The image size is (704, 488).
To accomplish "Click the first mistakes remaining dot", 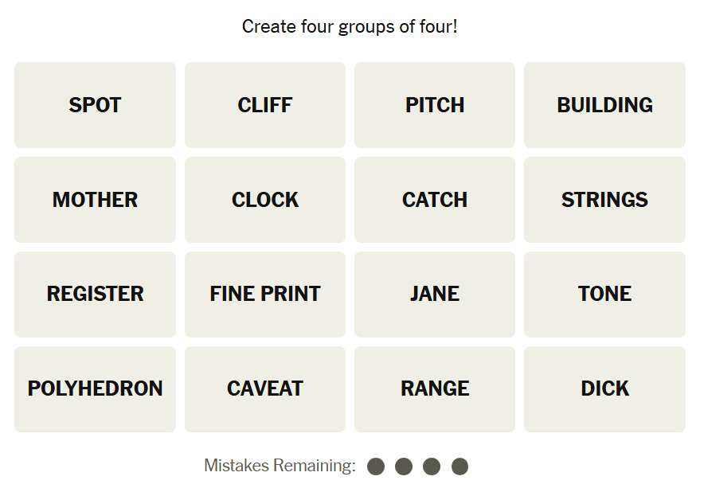I will pyautogui.click(x=377, y=467).
